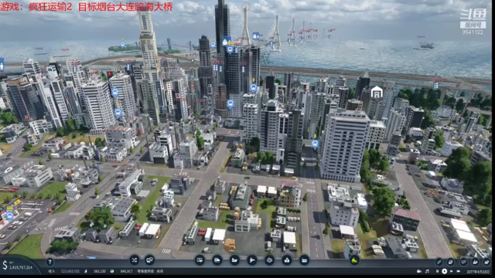Image resolution: width=495 pixels, height=278 pixels.
Task: Open the road construction truck menu
Action: coord(200,260)
